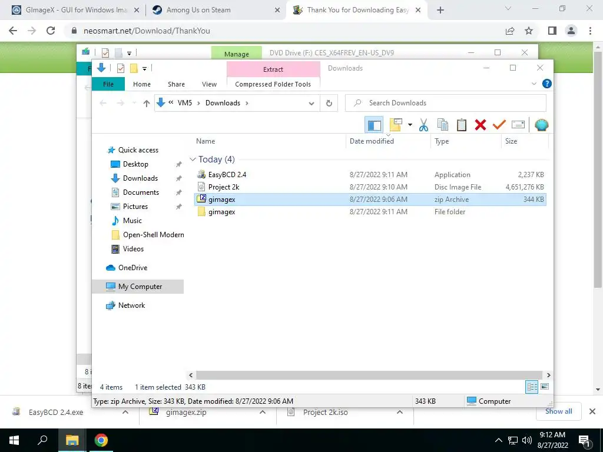This screenshot has height=452, width=603.
Task: Collapse the Today (4) group
Action: coord(193,159)
